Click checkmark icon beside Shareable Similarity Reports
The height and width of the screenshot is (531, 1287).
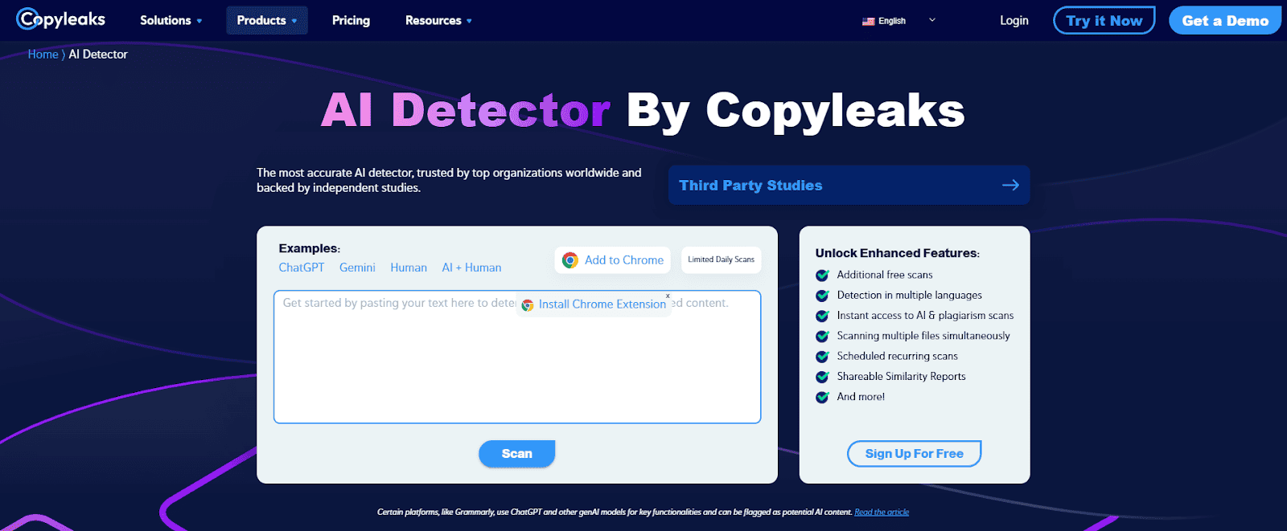coord(822,376)
